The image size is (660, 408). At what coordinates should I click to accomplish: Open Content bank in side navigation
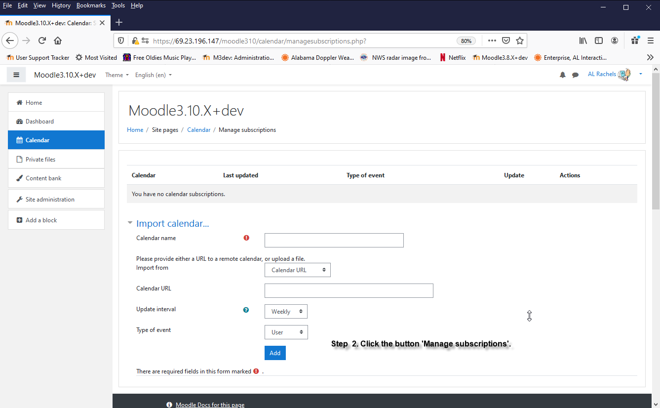pos(56,178)
